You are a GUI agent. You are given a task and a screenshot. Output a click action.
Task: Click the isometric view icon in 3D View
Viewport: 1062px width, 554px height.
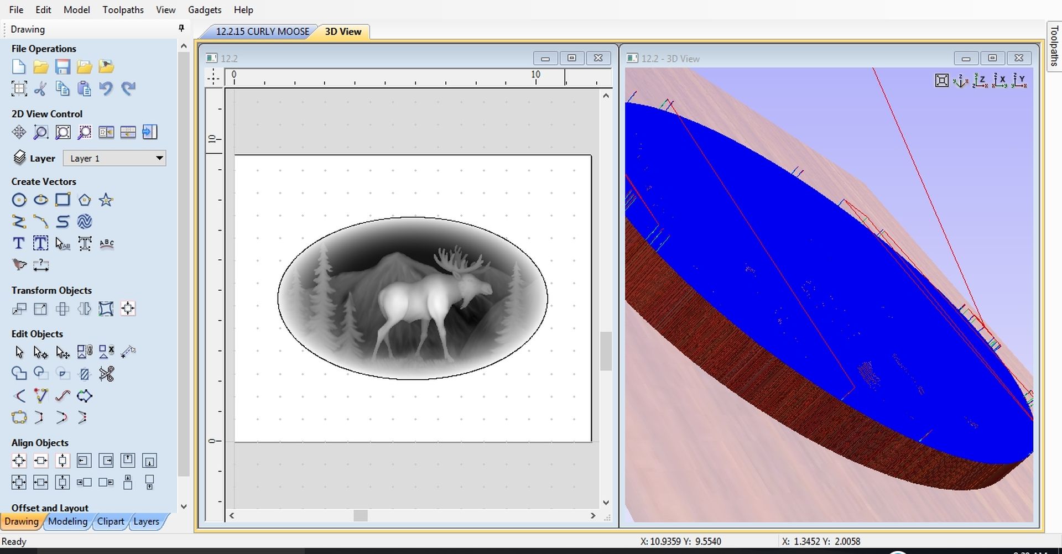tap(961, 81)
